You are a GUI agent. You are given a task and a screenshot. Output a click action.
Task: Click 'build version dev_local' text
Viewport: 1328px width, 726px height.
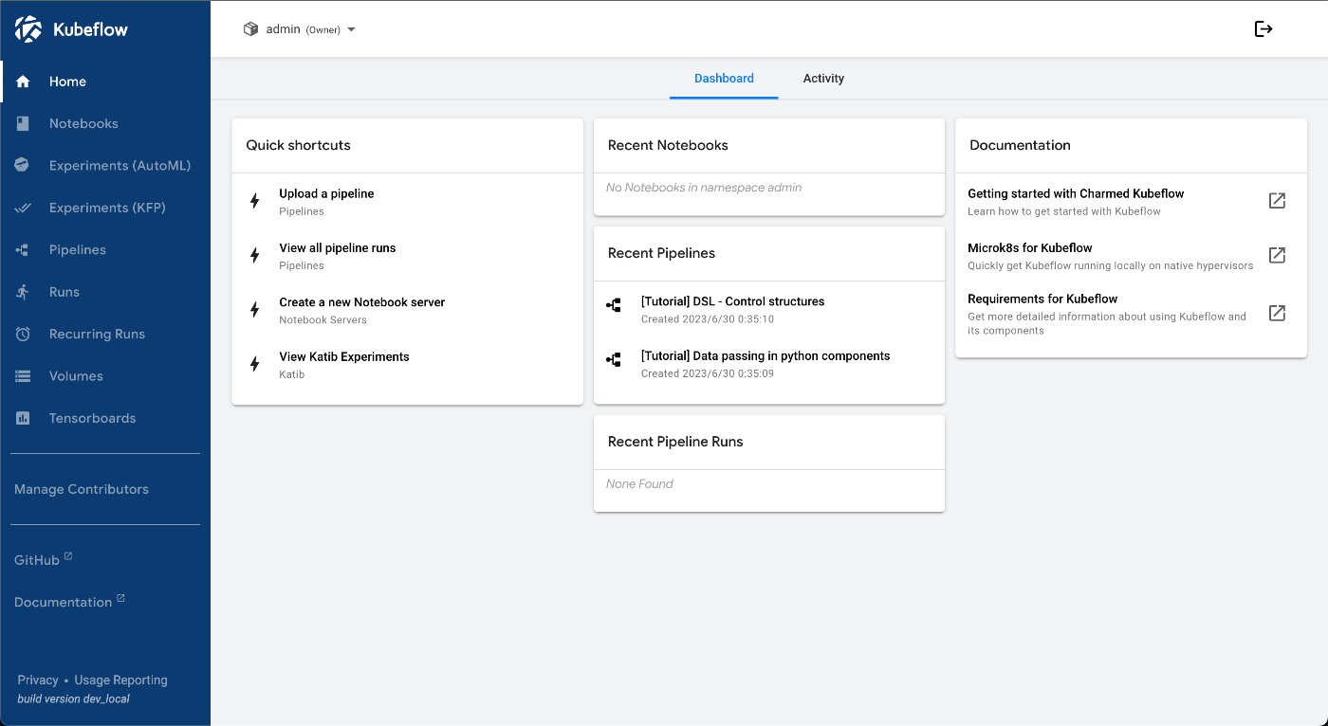(74, 699)
